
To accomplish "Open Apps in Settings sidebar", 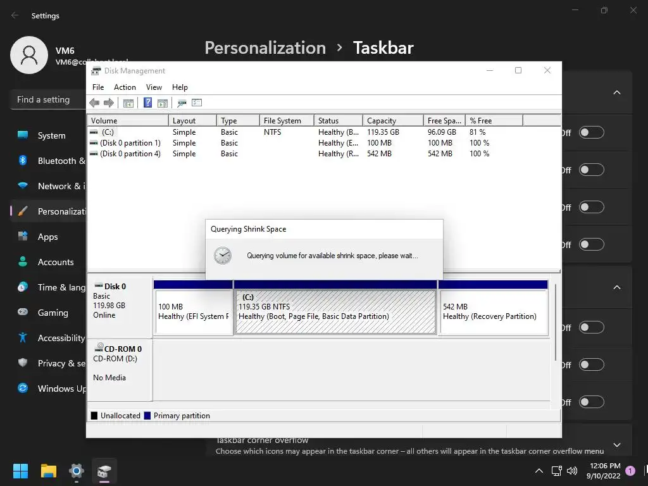I will point(49,237).
